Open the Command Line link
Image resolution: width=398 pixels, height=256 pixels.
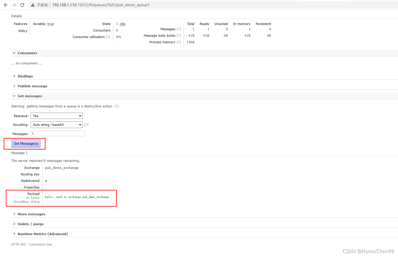pyautogui.click(x=40, y=245)
